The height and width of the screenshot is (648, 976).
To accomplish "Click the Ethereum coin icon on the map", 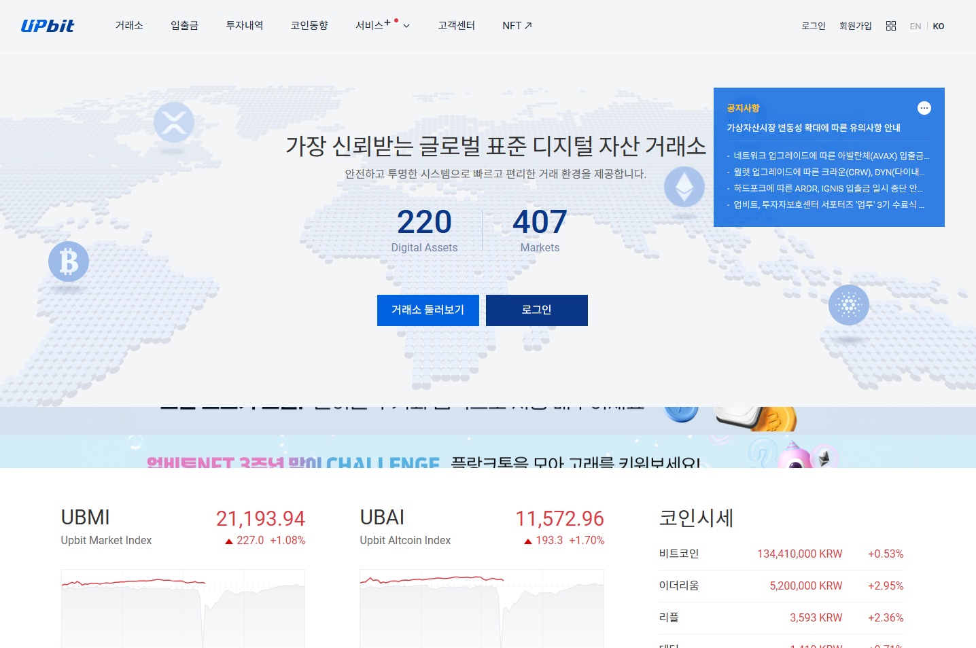I will pos(684,188).
